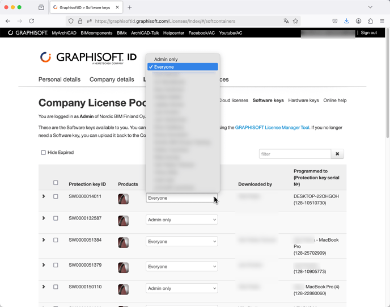Screen dimensions: 390x307
Task: Open the downloads arrow in toolbar
Action: (x=346, y=21)
